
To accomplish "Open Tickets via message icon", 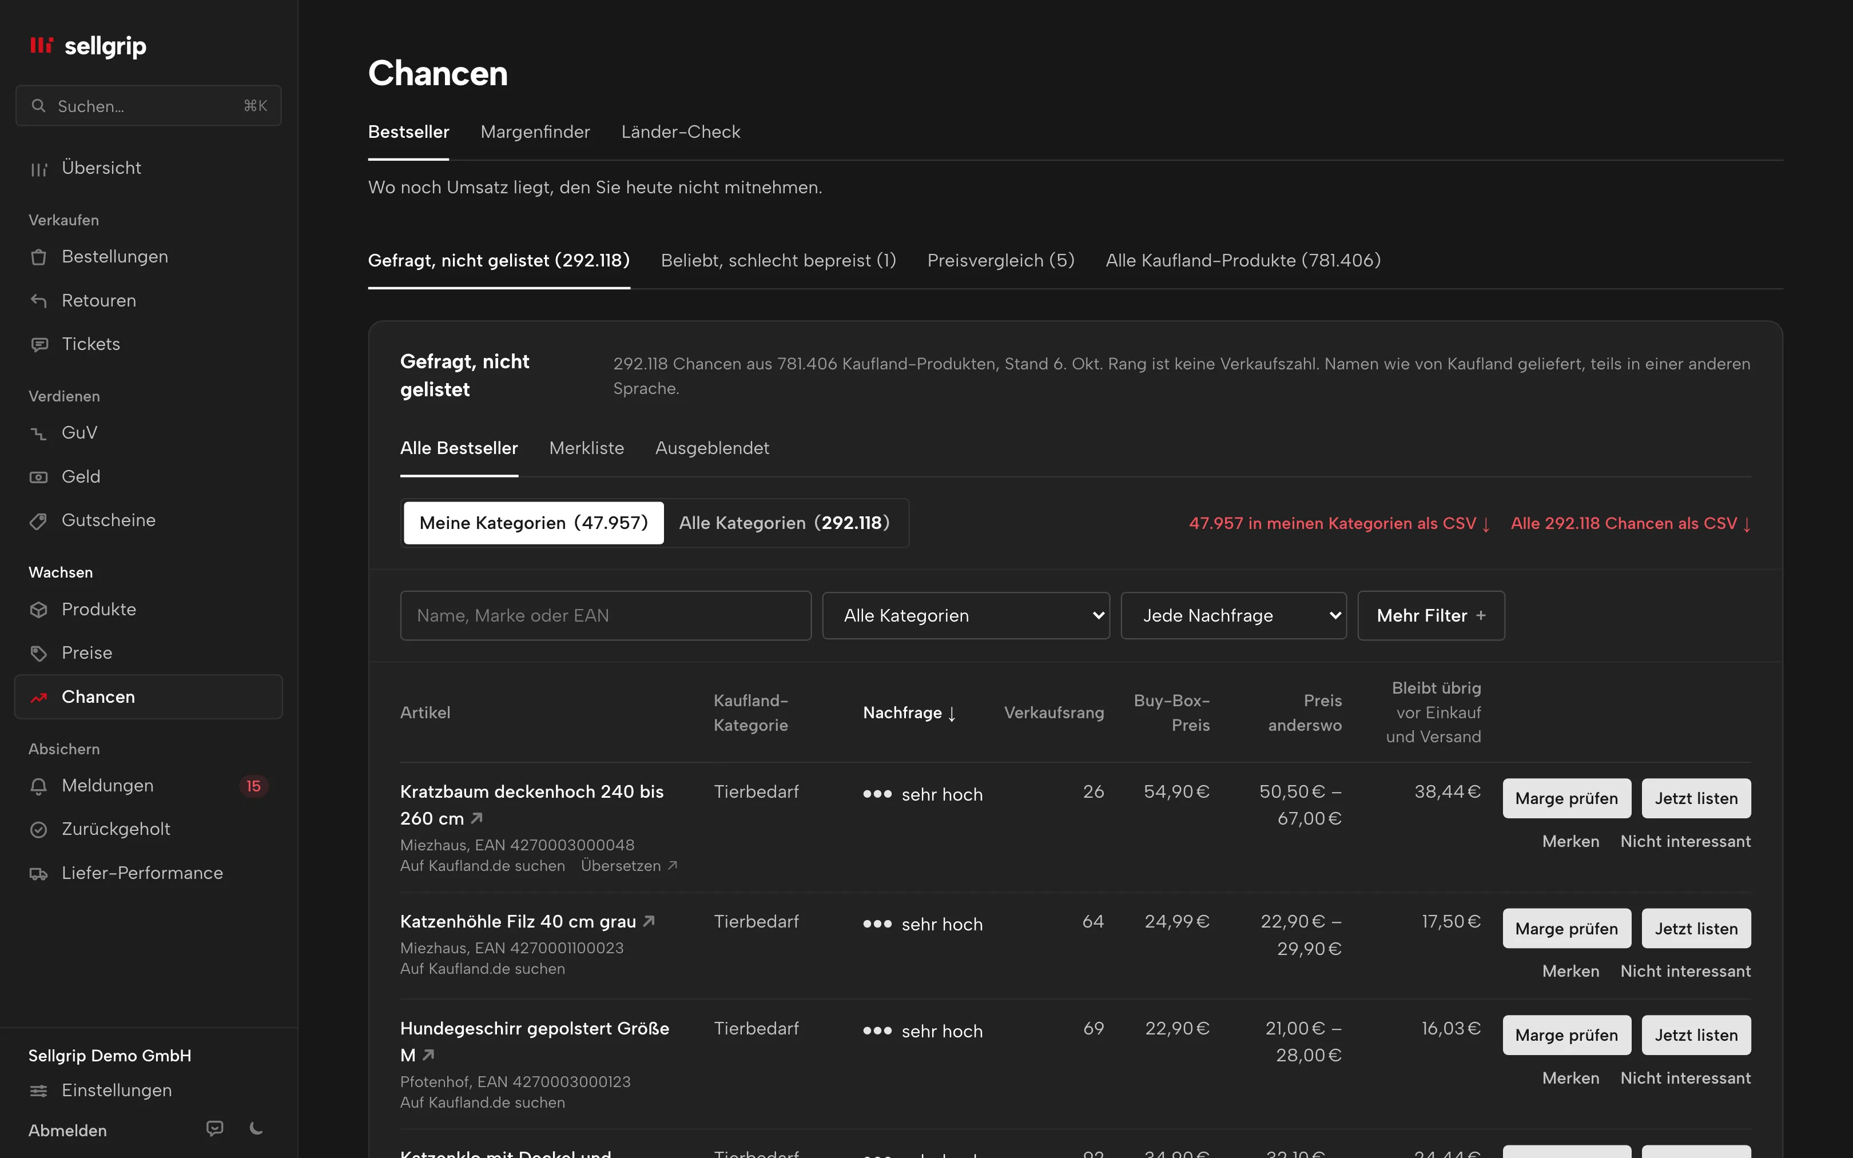I will point(38,345).
